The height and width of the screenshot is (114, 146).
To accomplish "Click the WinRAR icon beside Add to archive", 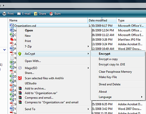I will (20, 88).
